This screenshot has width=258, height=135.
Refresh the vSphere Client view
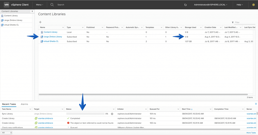point(185,5)
